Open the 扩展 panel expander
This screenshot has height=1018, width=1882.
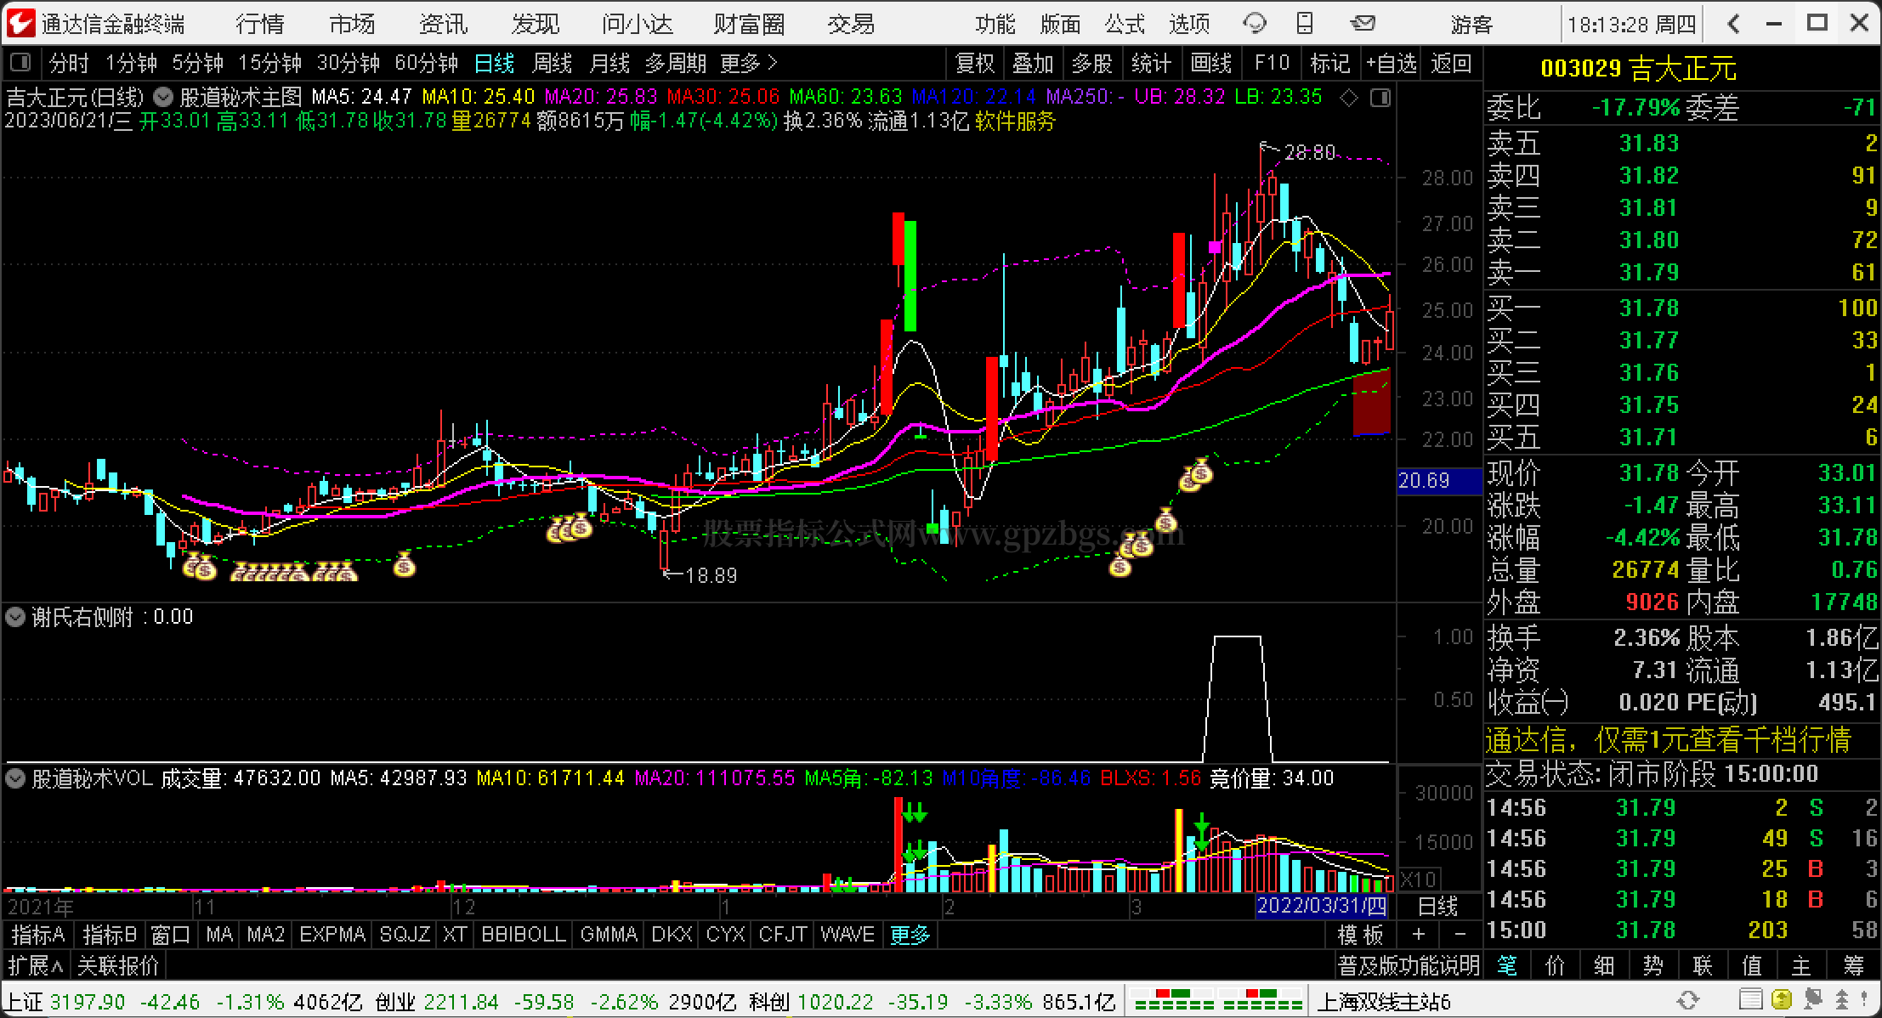pos(36,966)
